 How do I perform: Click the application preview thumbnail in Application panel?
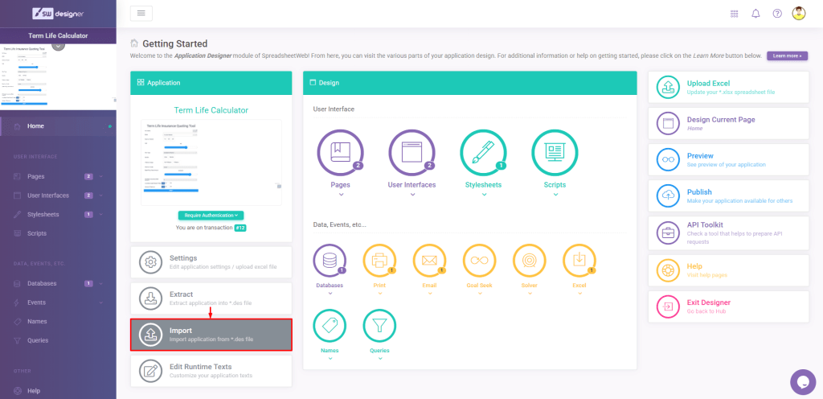pos(211,162)
